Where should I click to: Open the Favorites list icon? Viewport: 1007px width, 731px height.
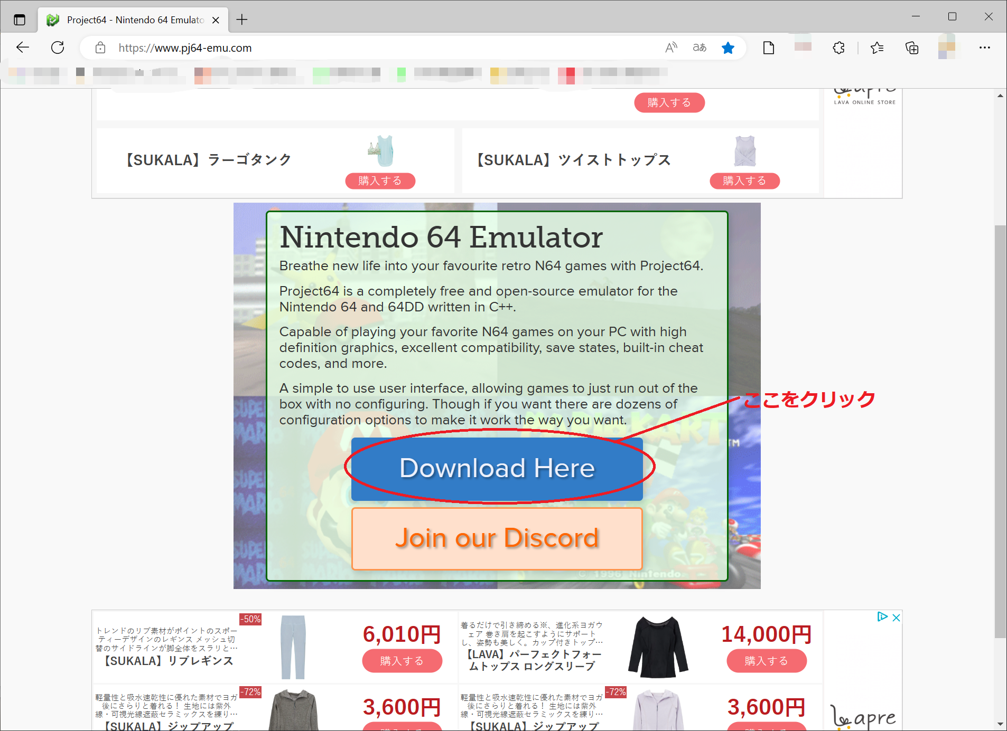click(x=877, y=48)
